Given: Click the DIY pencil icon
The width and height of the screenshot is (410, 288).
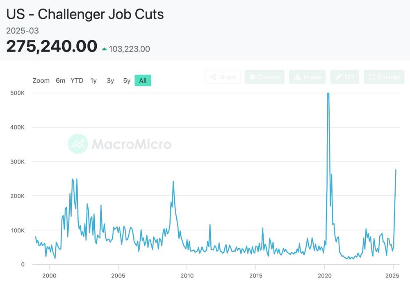Looking at the screenshot, I should [339, 77].
